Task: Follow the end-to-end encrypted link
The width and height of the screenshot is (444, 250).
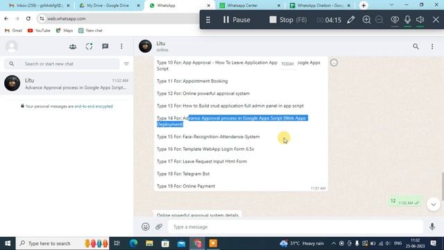Action: click(x=94, y=106)
